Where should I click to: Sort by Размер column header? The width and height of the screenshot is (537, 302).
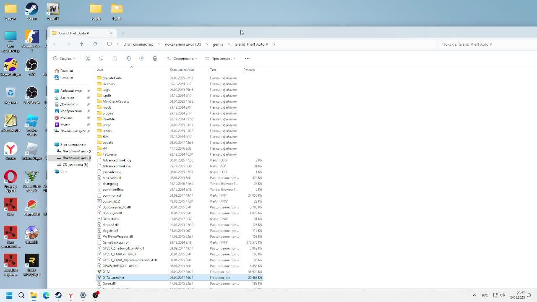(x=249, y=70)
